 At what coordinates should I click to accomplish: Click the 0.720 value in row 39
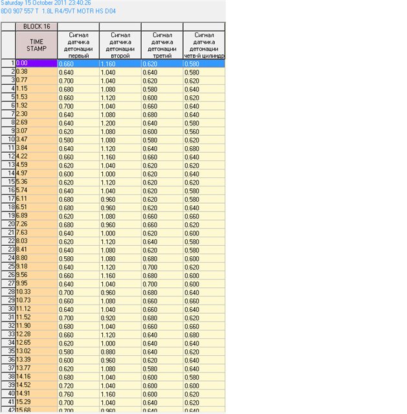[x=78, y=386]
